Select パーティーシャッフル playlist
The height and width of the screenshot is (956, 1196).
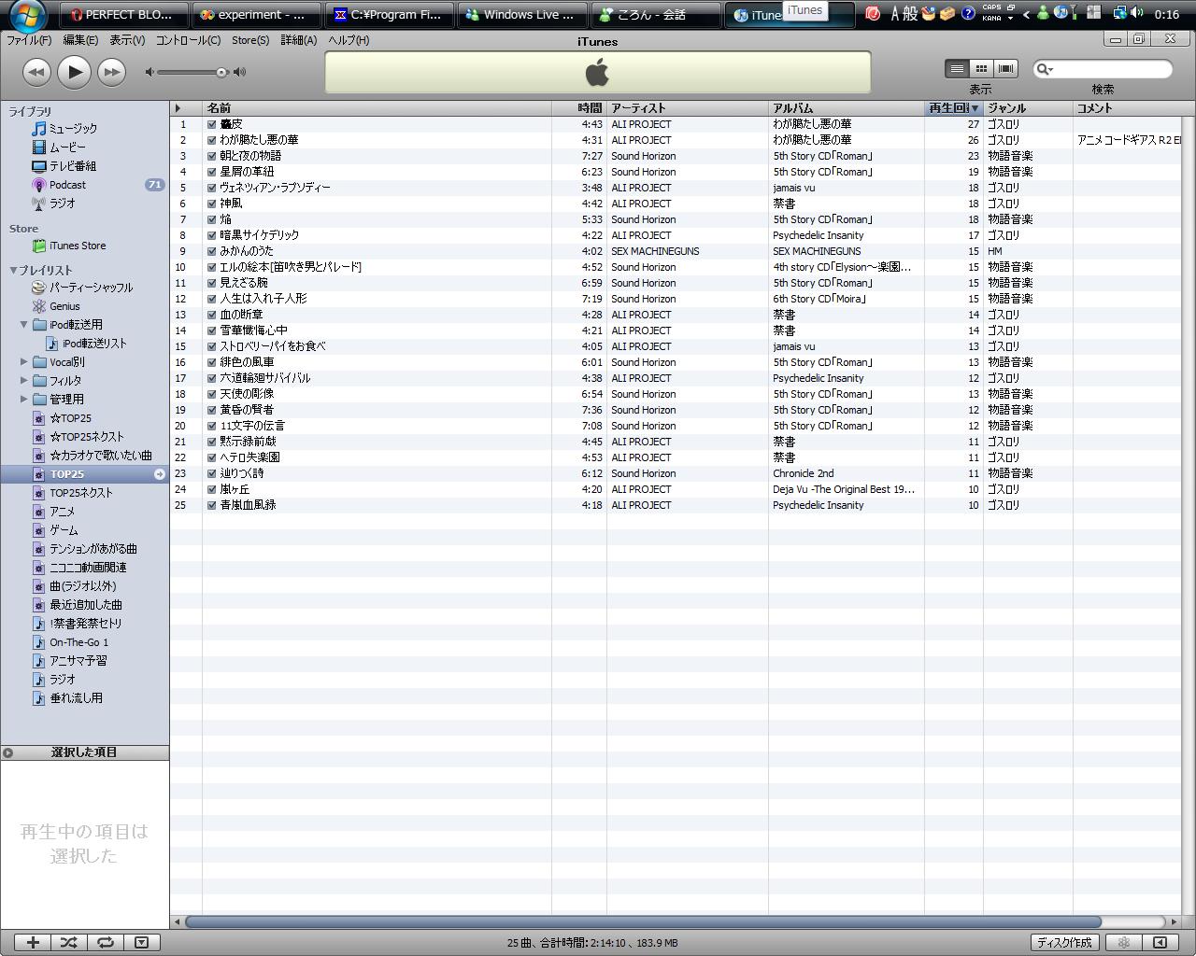[x=82, y=288]
